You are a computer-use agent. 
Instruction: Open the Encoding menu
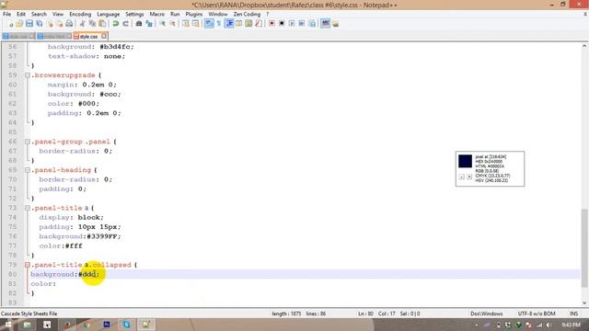[80, 14]
